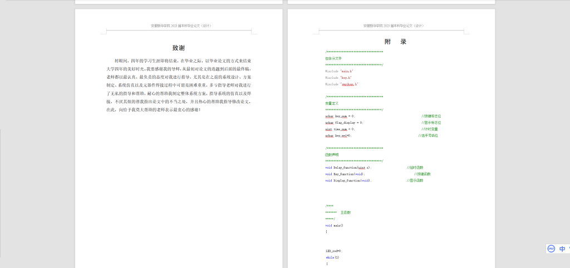Click the LED_red=0; code line
570x268 pixels.
334,251
